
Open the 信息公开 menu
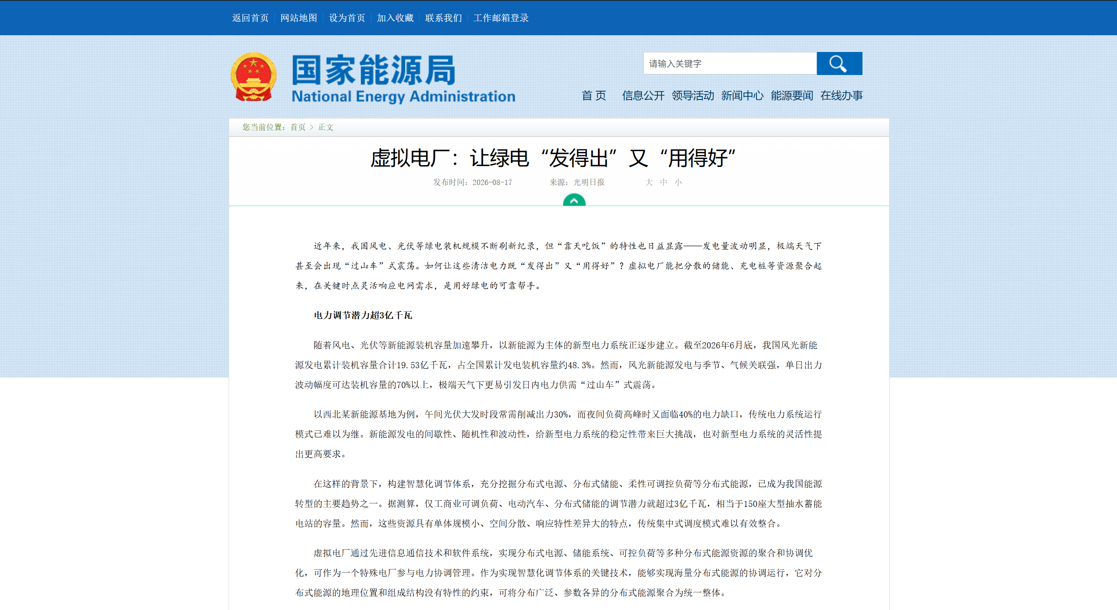[643, 96]
